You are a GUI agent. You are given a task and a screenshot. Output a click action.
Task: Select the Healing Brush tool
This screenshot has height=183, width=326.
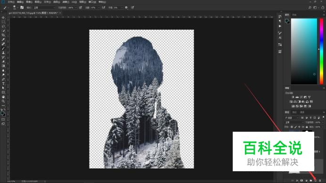click(3, 44)
